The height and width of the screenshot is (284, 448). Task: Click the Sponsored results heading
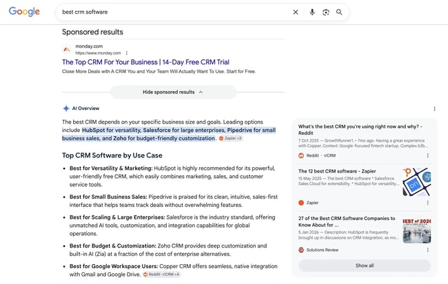pos(92,32)
